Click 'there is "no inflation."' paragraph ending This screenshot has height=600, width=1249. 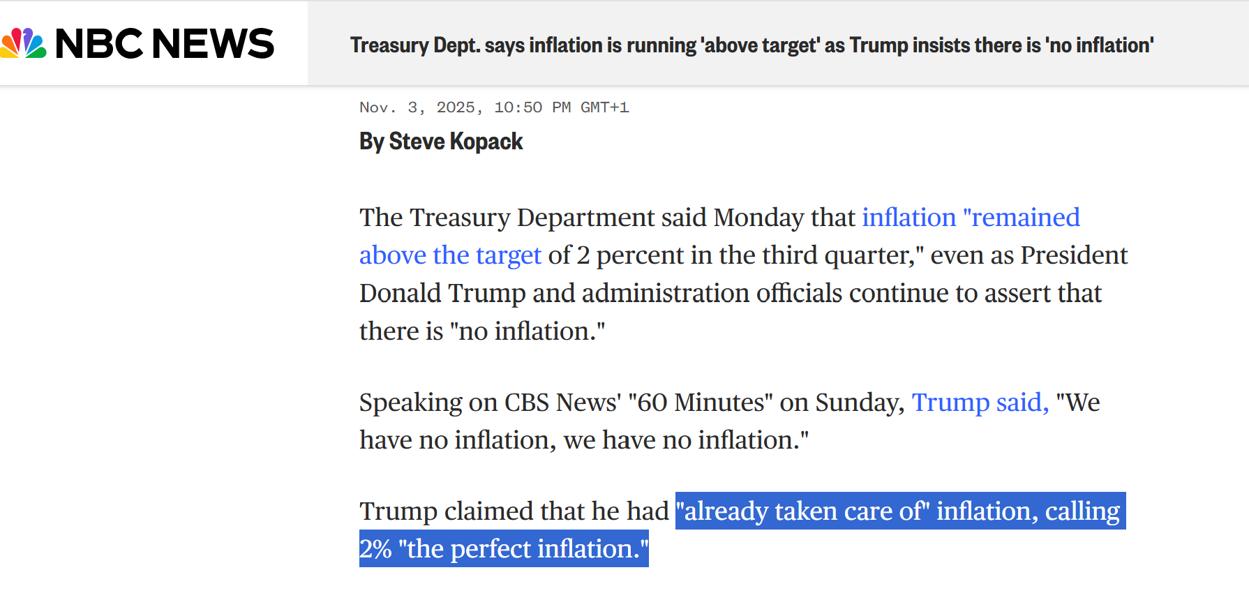click(481, 331)
